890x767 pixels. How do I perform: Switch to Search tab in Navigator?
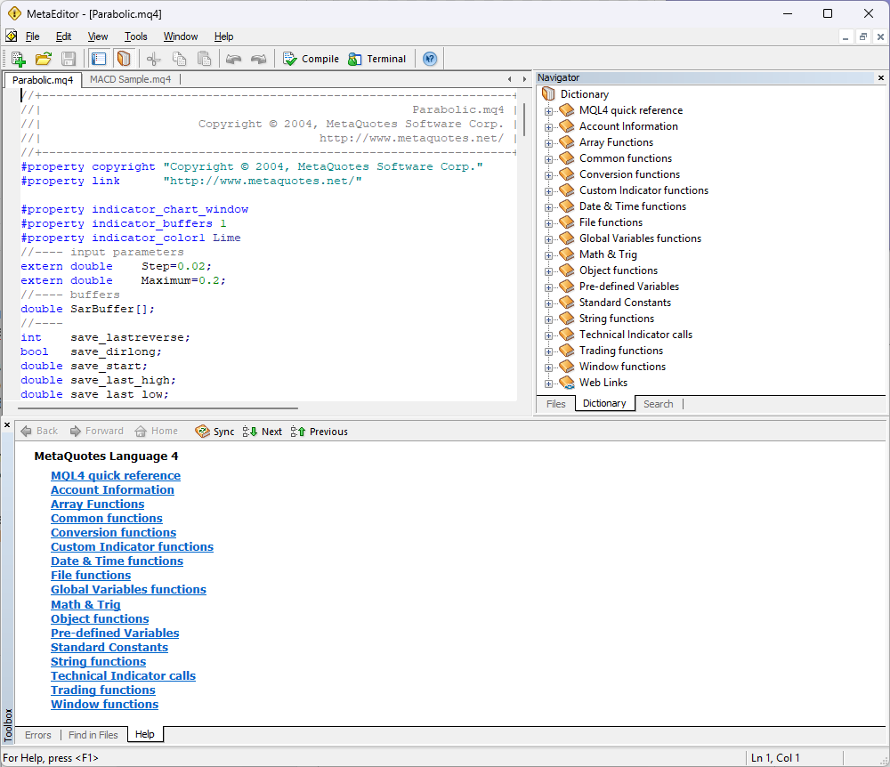659,404
